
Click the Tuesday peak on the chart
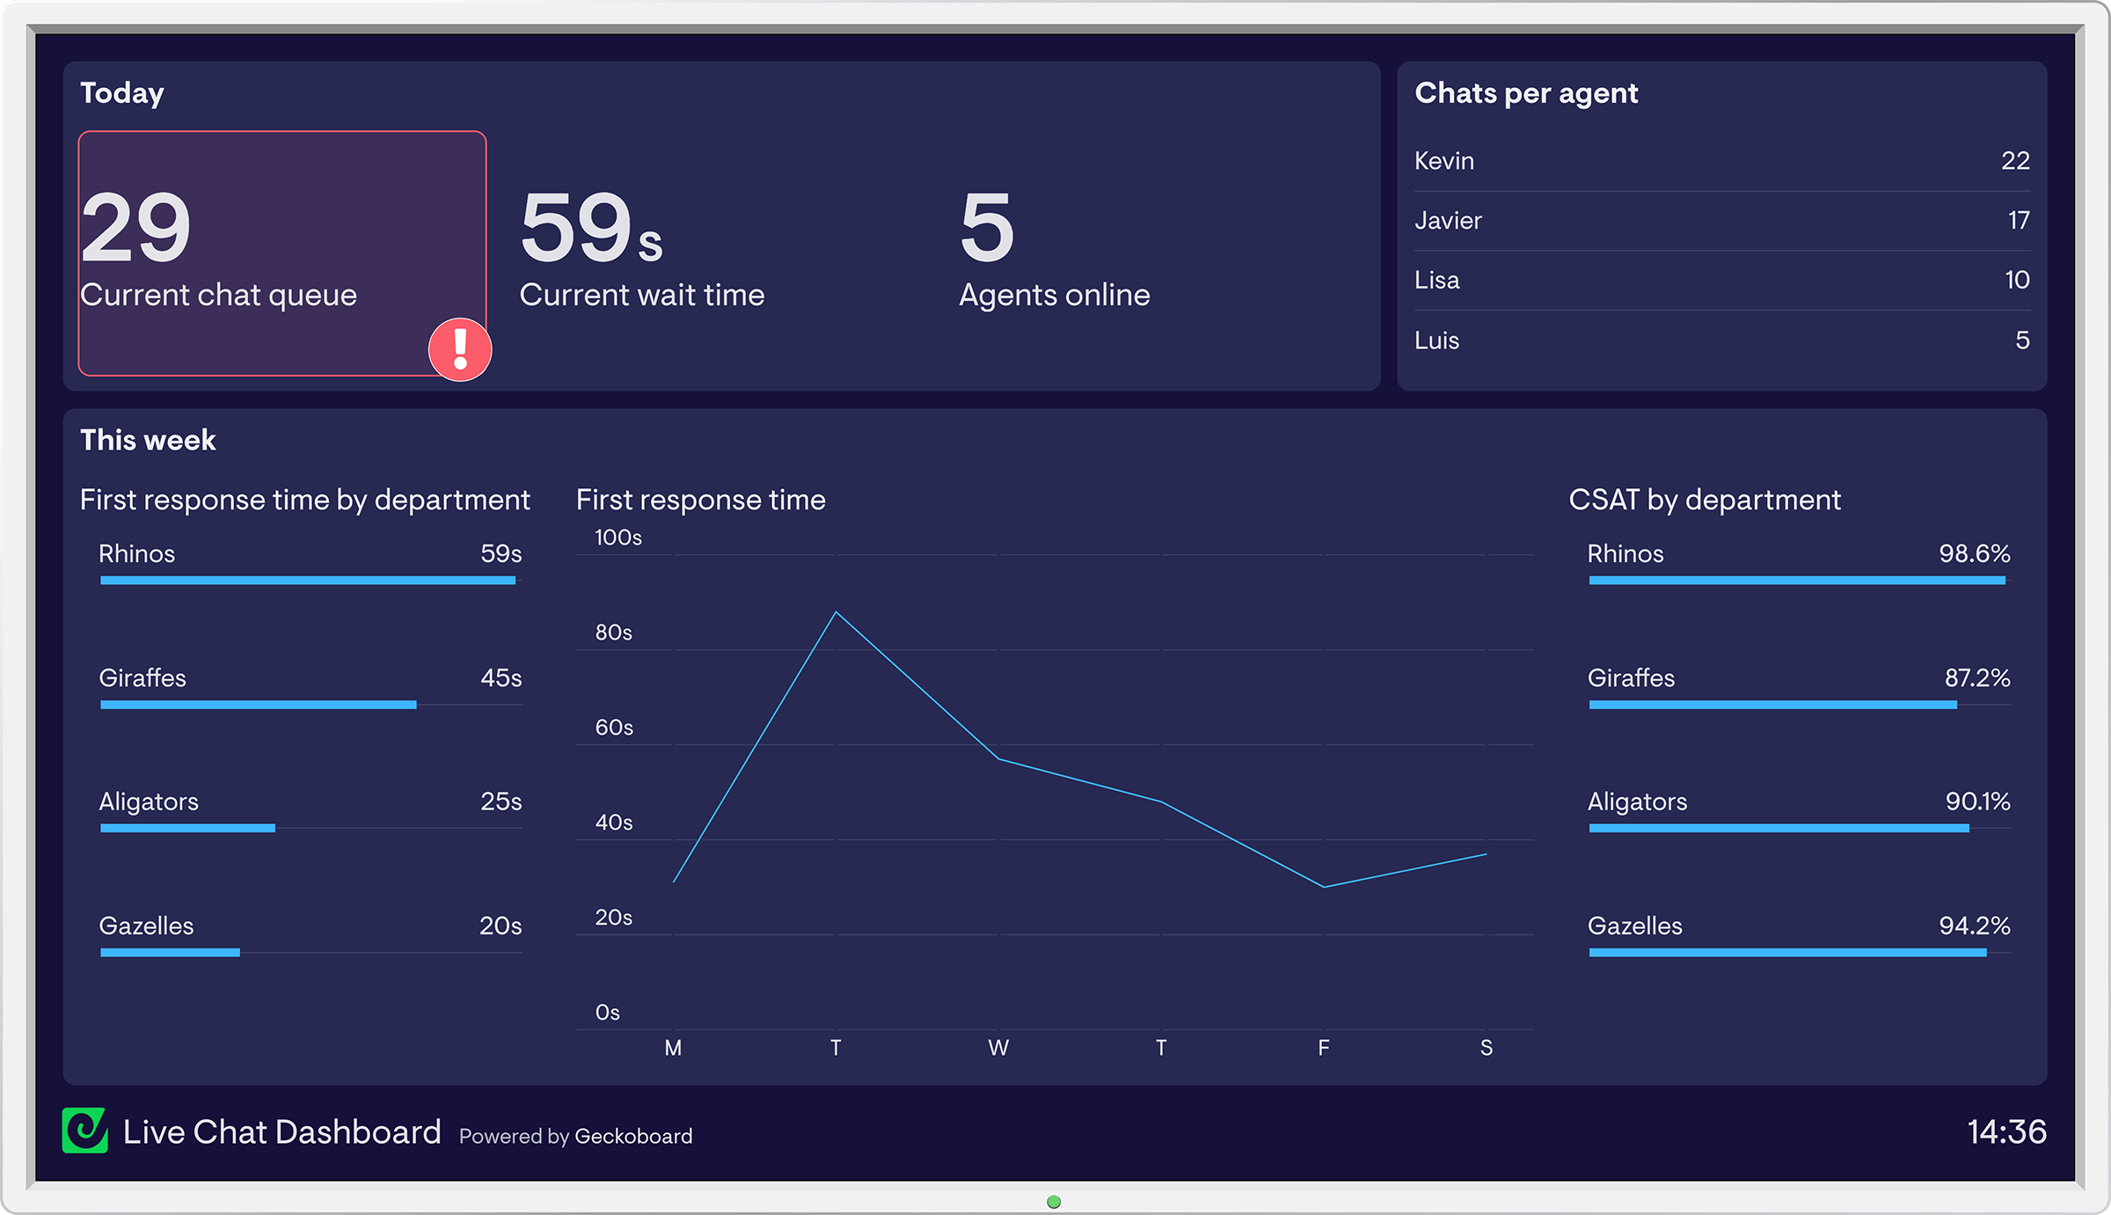pos(835,611)
